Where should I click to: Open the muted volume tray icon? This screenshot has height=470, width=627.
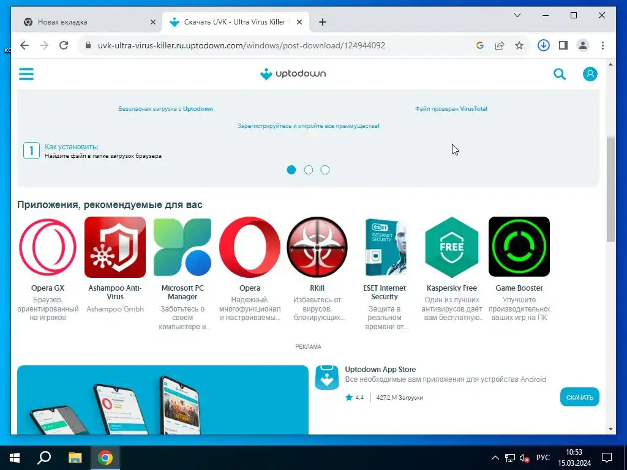coord(524,458)
